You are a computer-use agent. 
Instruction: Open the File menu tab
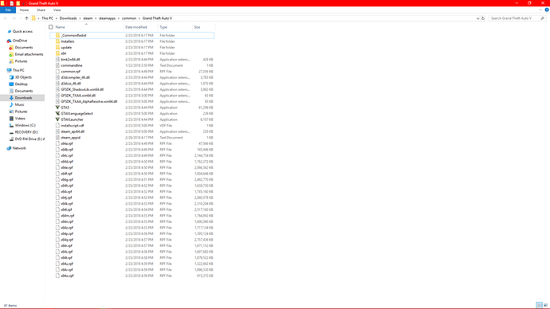coord(8,10)
